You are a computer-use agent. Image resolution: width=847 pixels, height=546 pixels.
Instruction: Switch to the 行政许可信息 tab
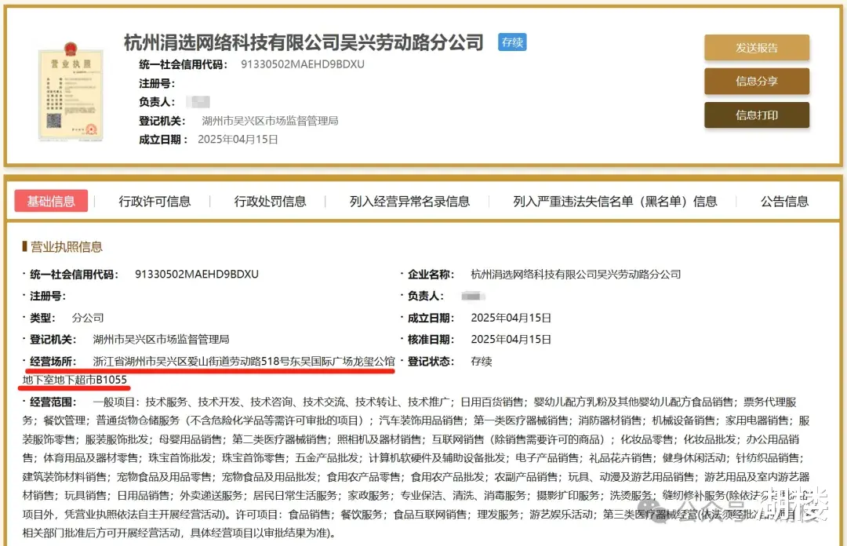[154, 202]
